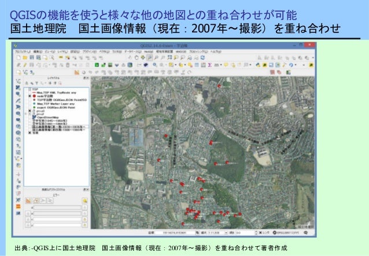Click the Save Project As icon
The image size is (369, 256).
tap(38, 57)
